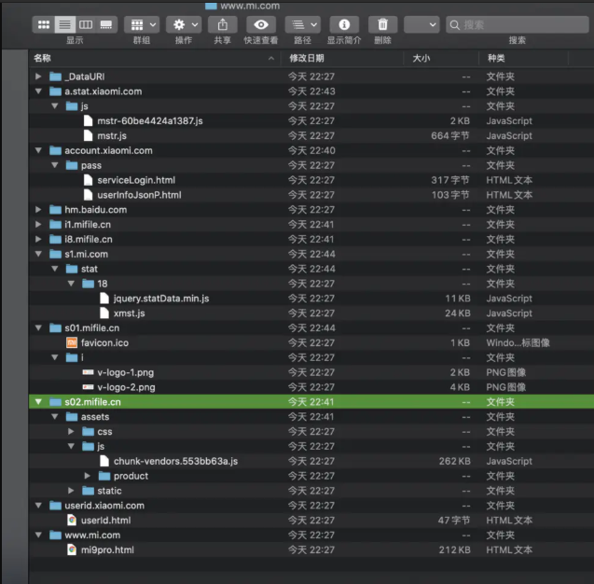Expand the hm.baidu.com folder
Screen dimensions: 594x584
38,210
